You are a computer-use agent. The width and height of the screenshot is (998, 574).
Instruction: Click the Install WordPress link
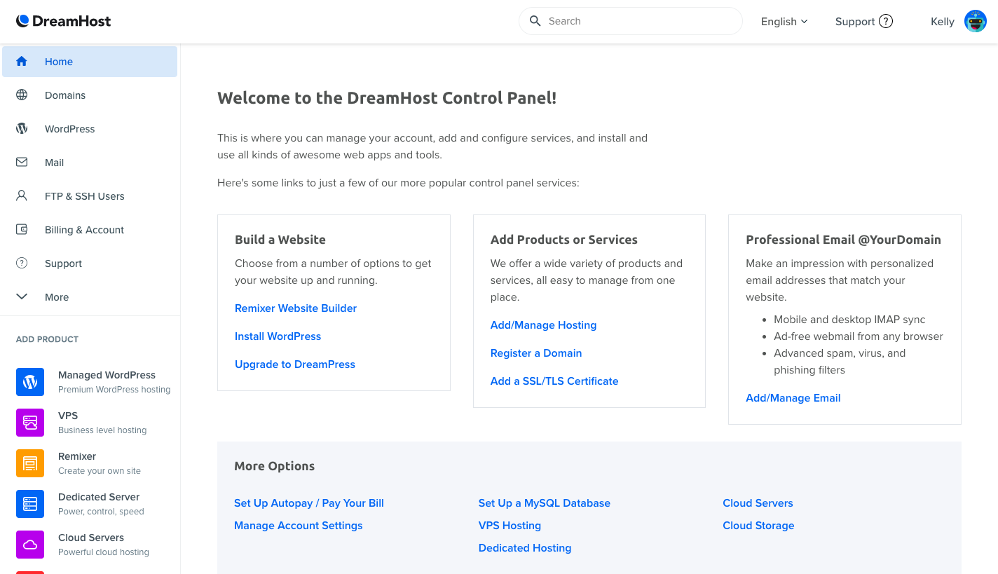[278, 336]
